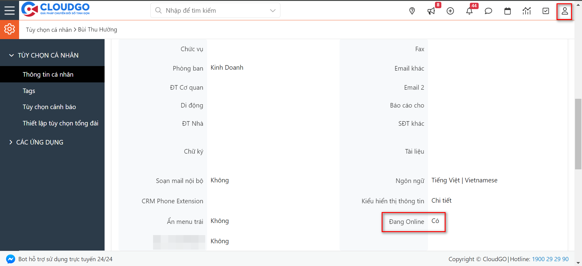This screenshot has height=266, width=582.
Task: Open Tùy chọn cảnh báo menu item
Action: click(49, 107)
